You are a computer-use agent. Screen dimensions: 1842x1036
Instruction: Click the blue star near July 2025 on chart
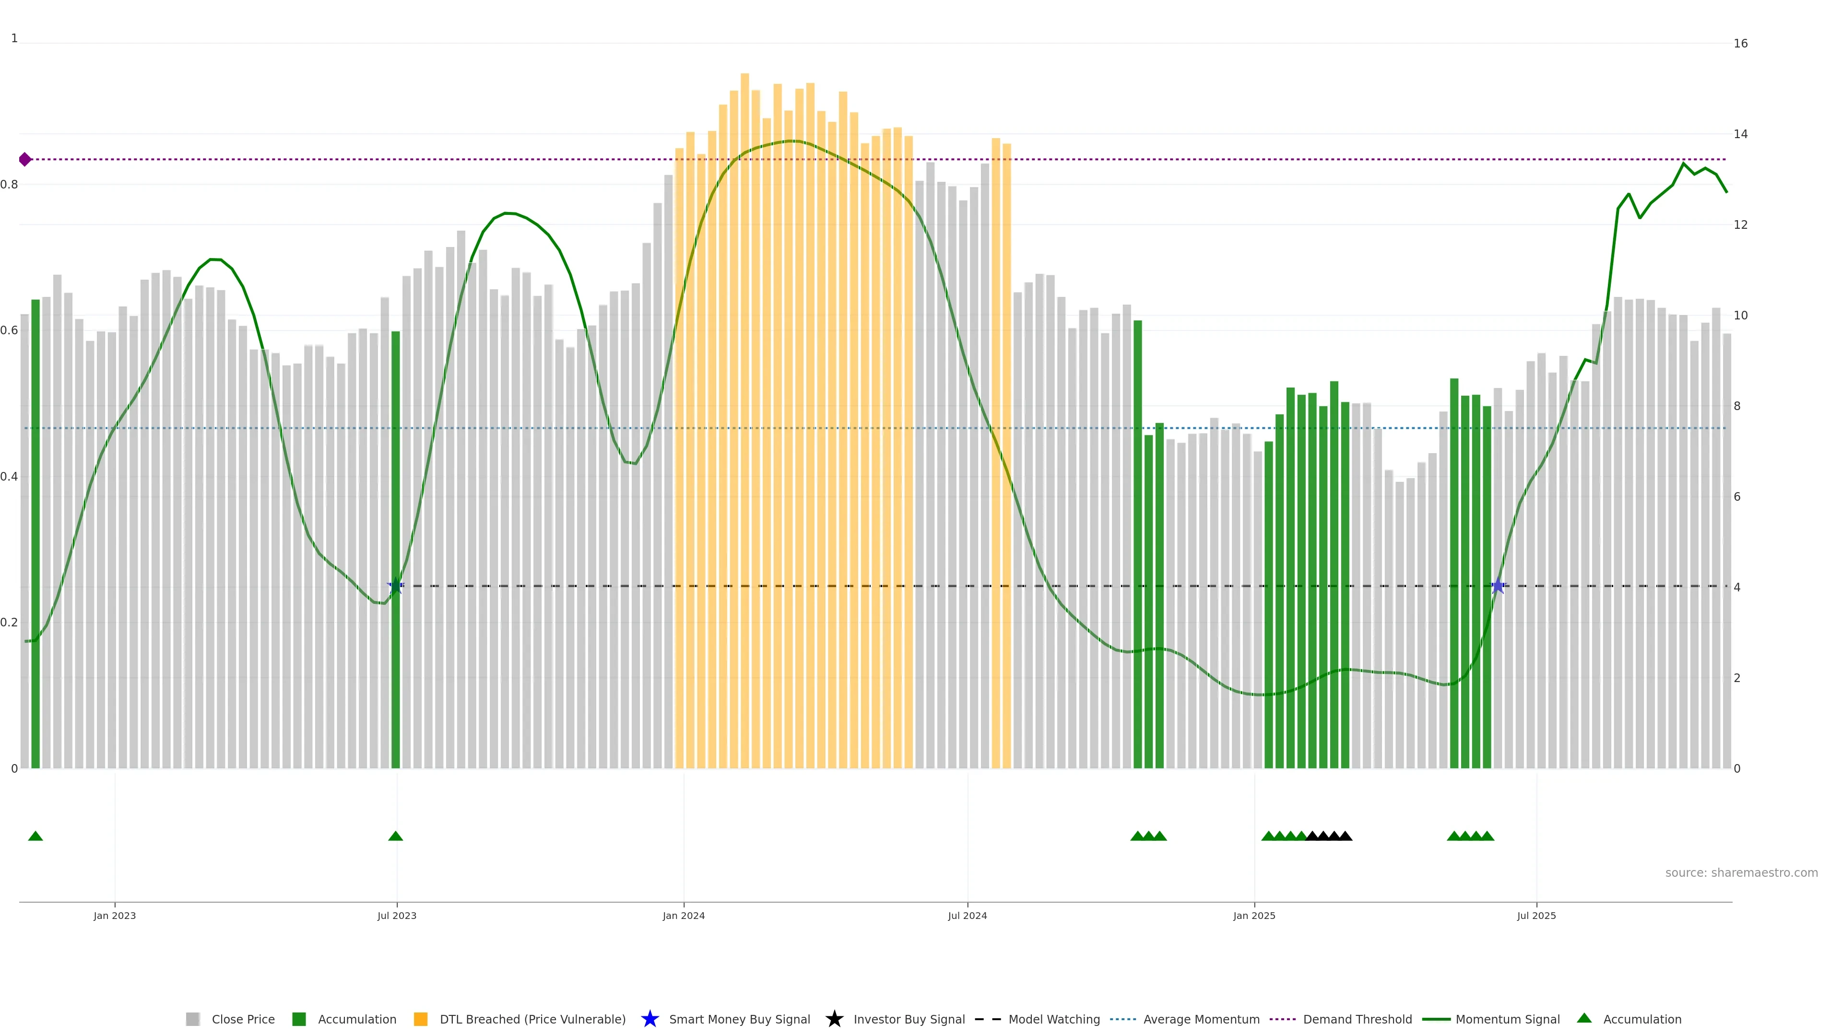pos(1497,586)
